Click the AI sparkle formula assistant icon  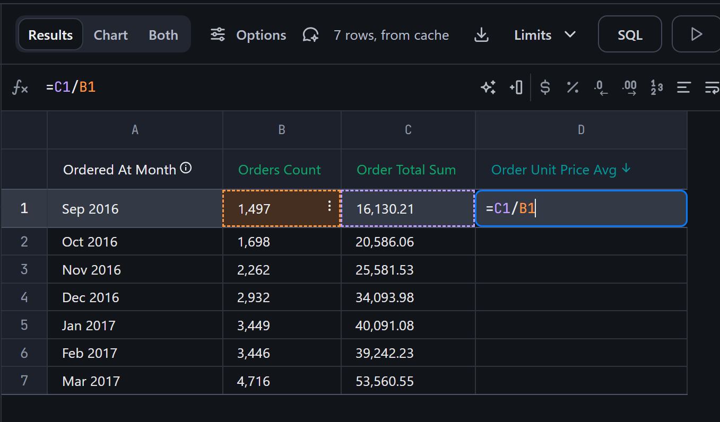pos(488,87)
